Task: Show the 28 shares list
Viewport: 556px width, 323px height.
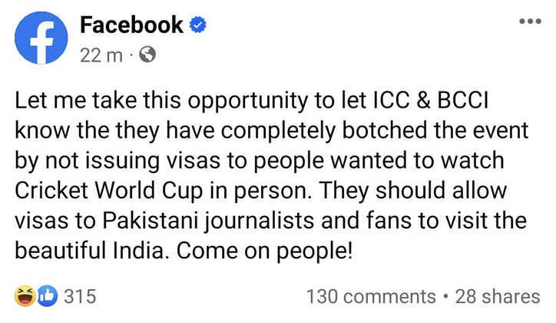Action: 498,297
